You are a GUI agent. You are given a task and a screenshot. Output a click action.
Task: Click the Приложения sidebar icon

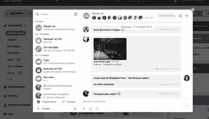[5, 87]
